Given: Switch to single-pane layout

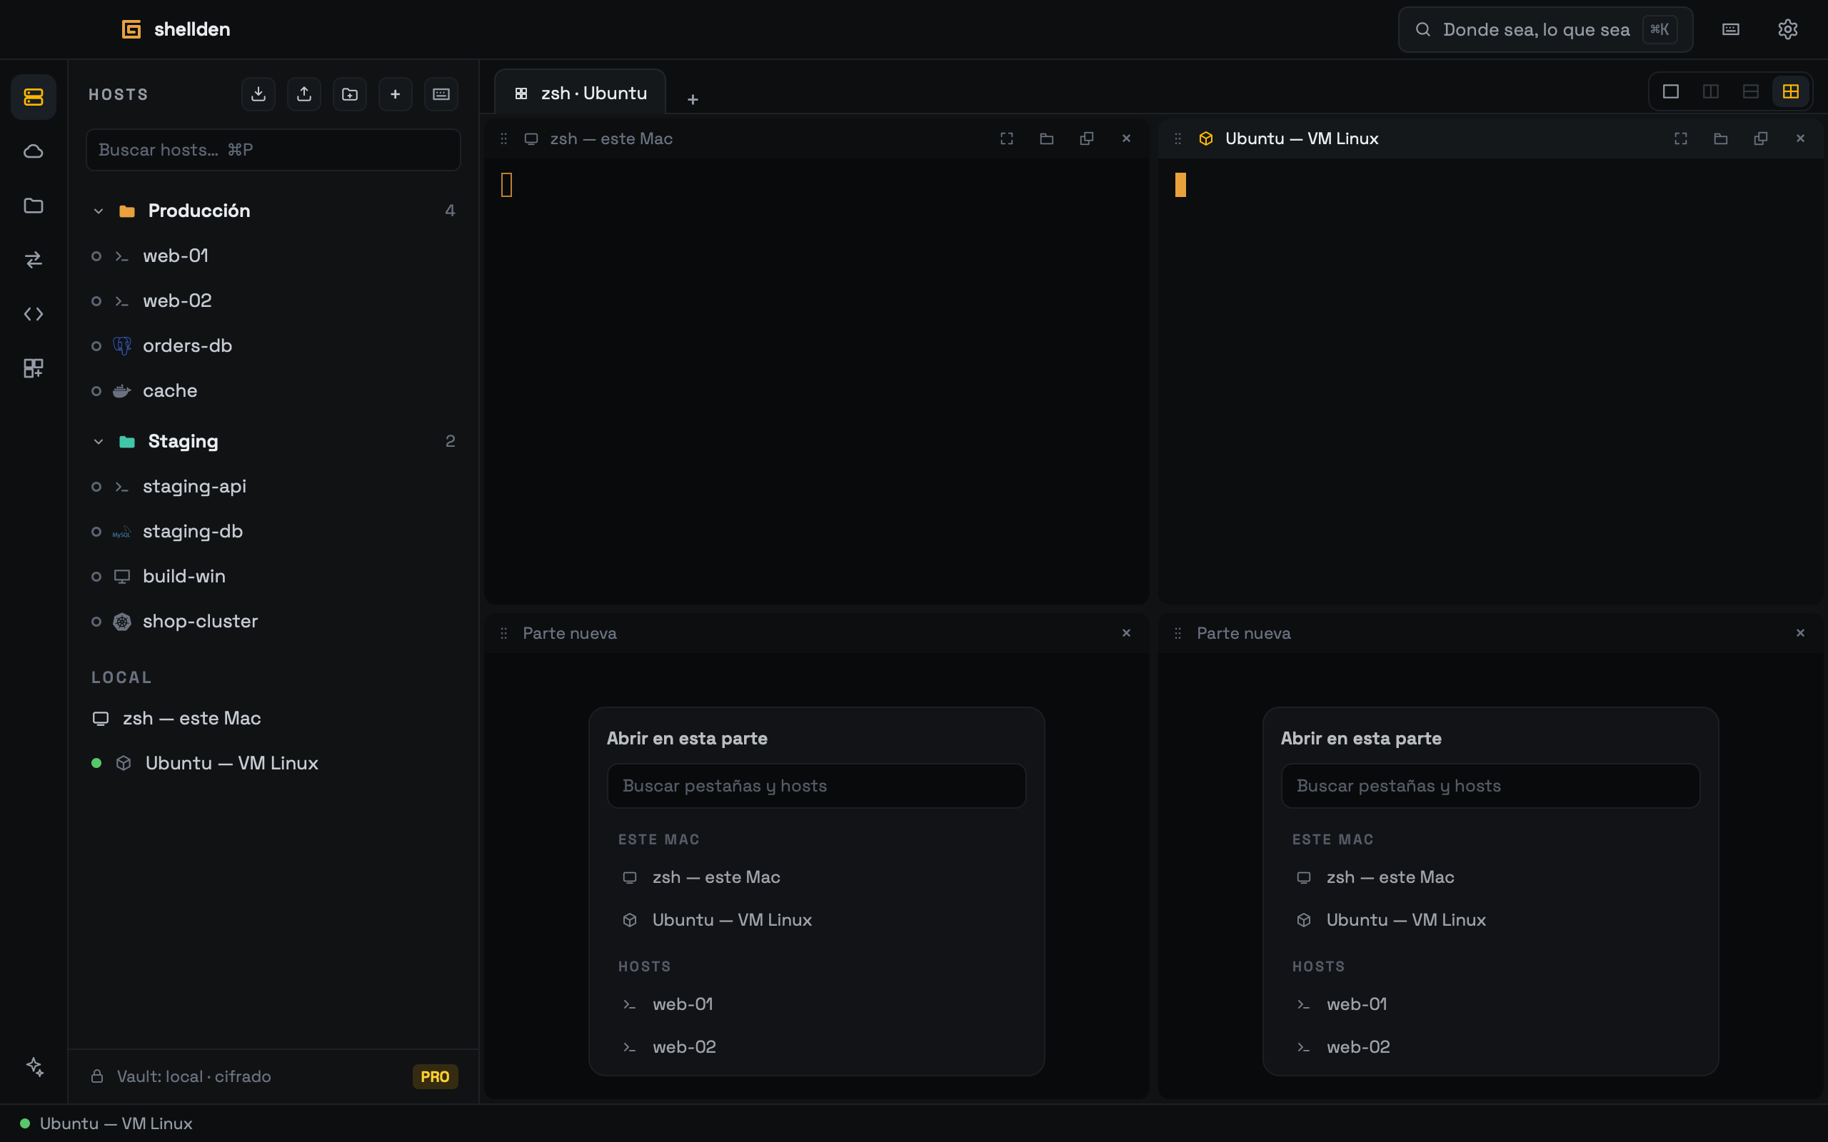Looking at the screenshot, I should [1671, 91].
